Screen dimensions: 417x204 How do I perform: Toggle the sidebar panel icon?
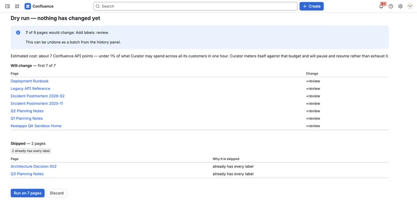(8, 6)
